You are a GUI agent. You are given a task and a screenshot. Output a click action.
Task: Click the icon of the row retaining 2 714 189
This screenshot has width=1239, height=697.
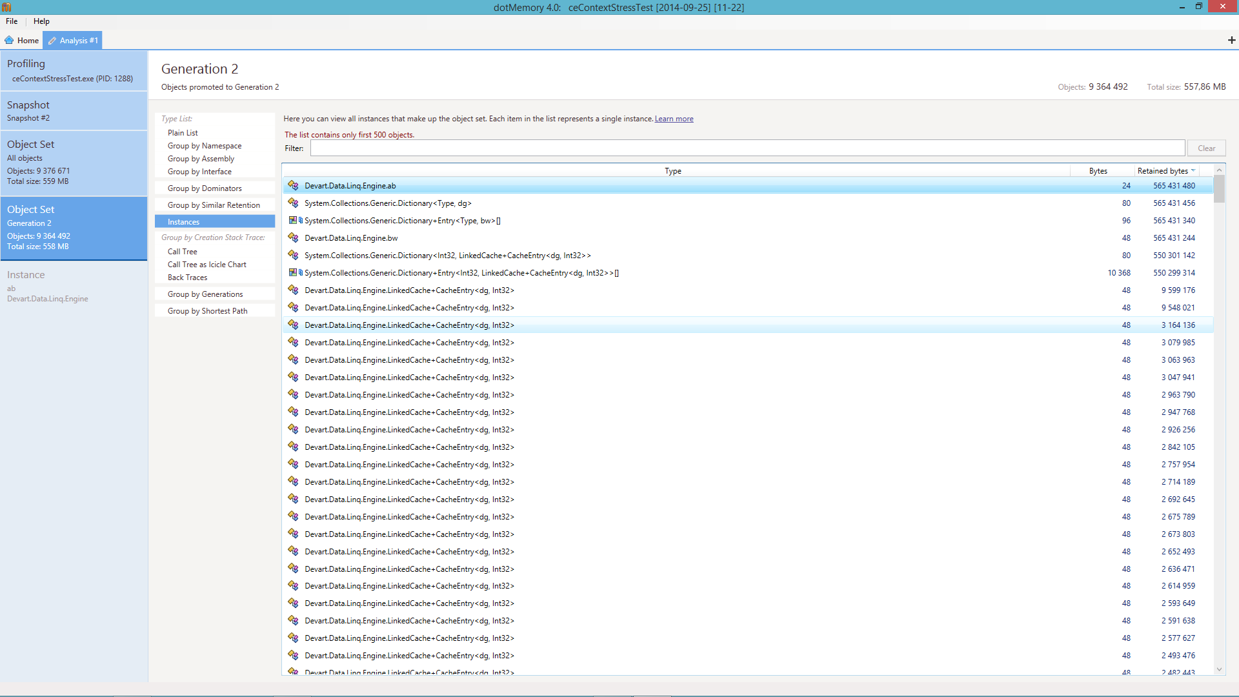point(293,481)
